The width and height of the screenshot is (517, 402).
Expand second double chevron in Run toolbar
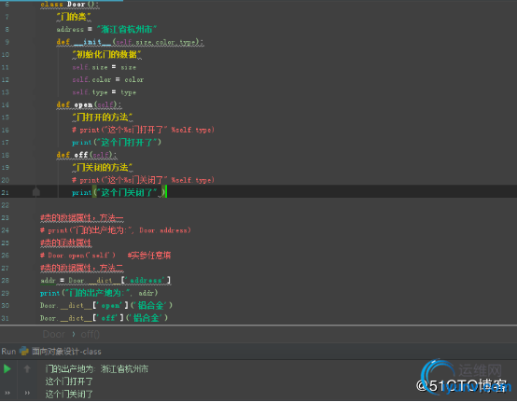[27, 393]
